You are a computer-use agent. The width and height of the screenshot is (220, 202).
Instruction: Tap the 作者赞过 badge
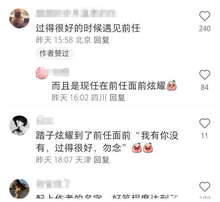tap(55, 53)
